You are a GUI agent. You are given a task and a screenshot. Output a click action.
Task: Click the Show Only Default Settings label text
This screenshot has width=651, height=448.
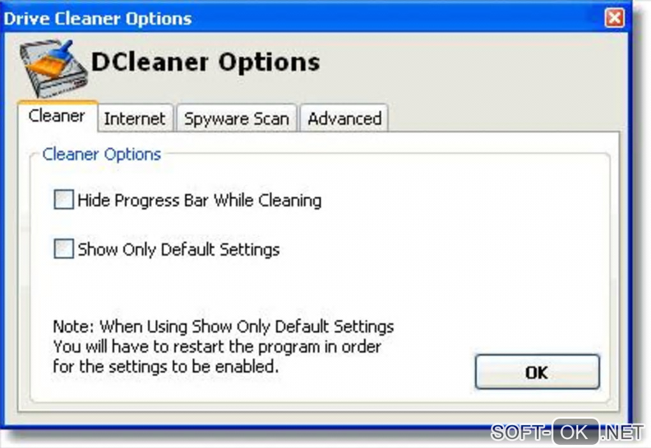point(179,250)
